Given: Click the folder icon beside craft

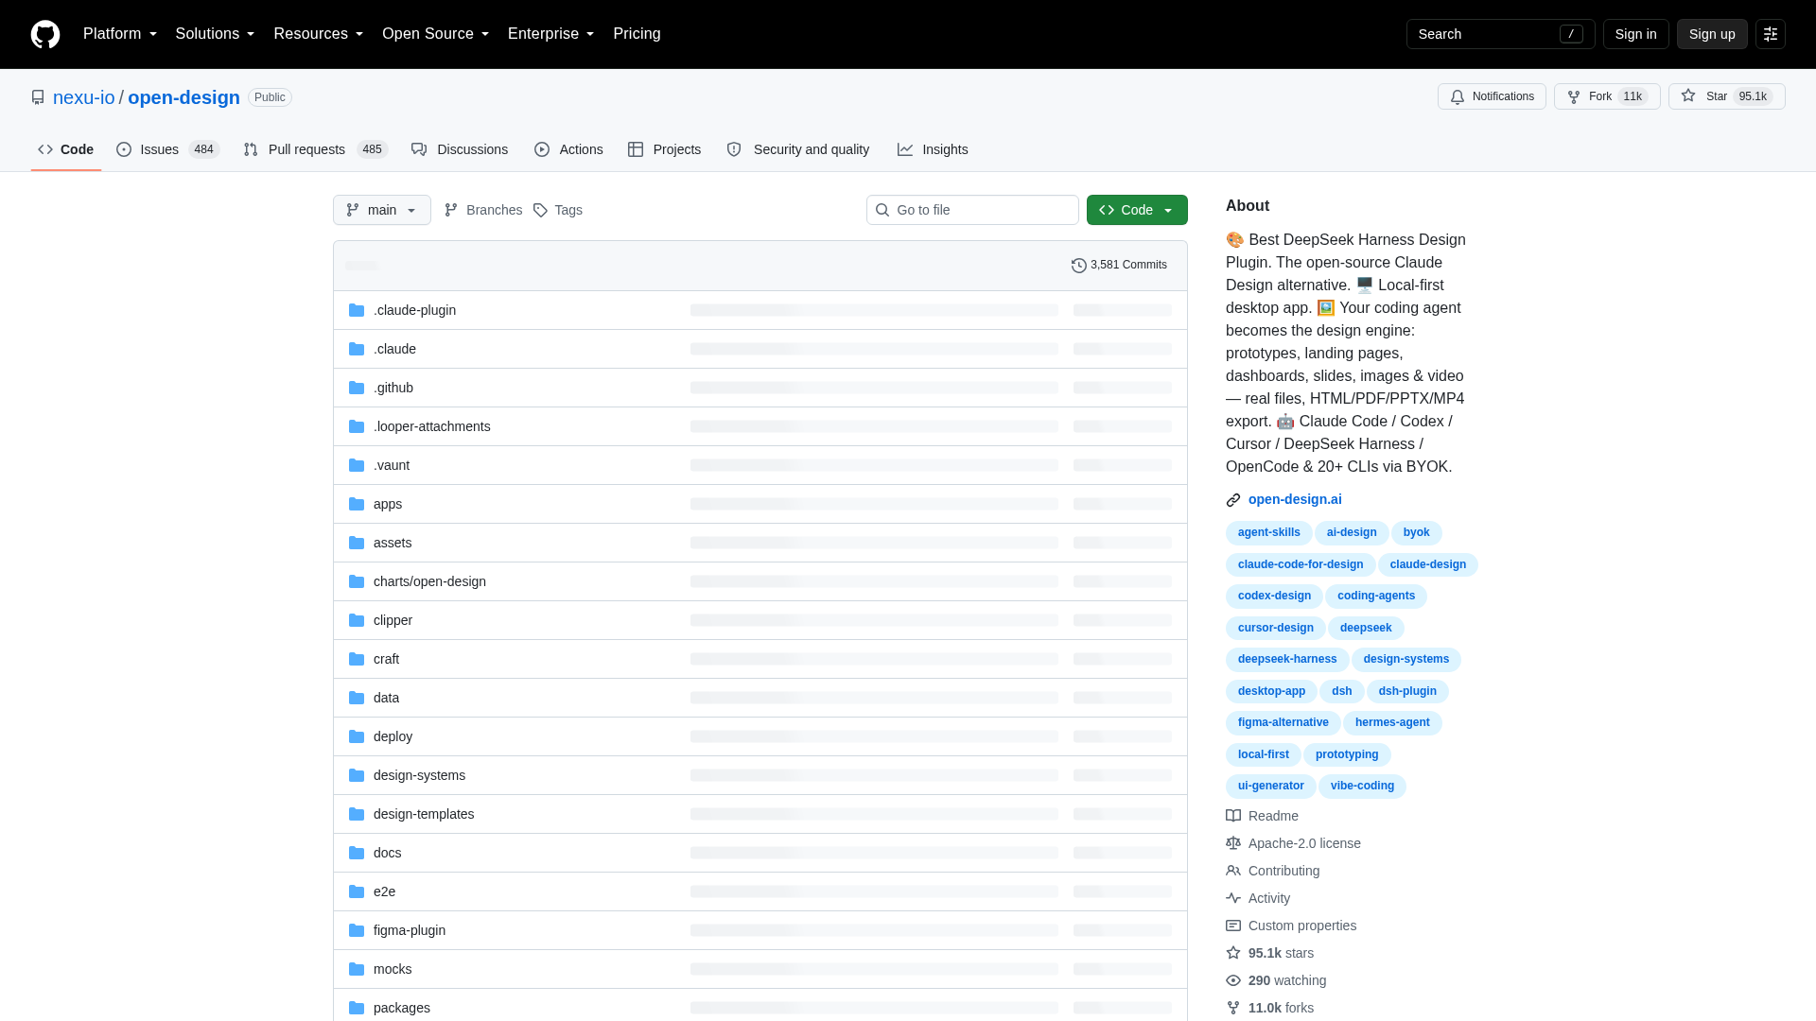Looking at the screenshot, I should pos(357,659).
